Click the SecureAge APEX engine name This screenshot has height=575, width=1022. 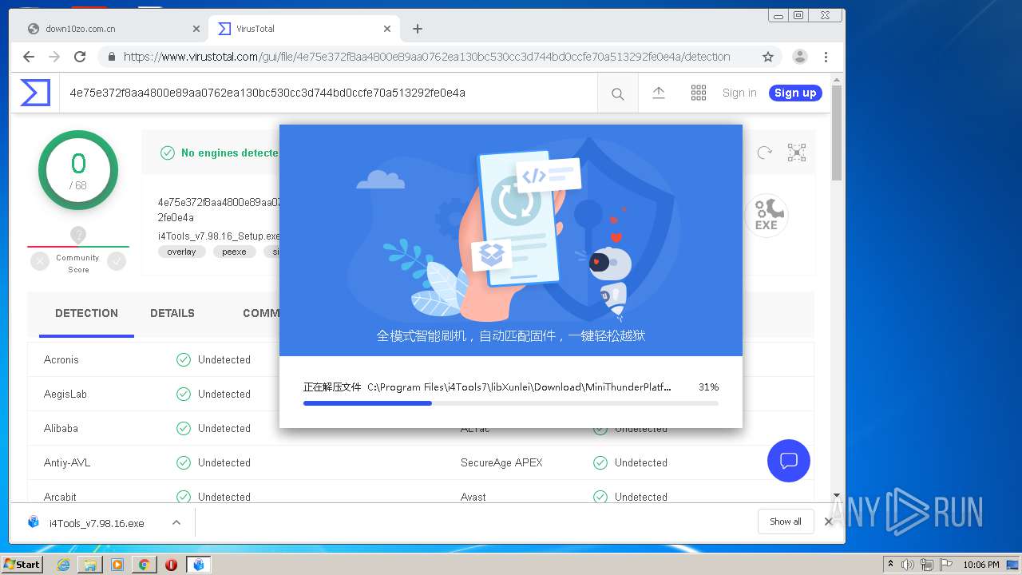point(501,462)
